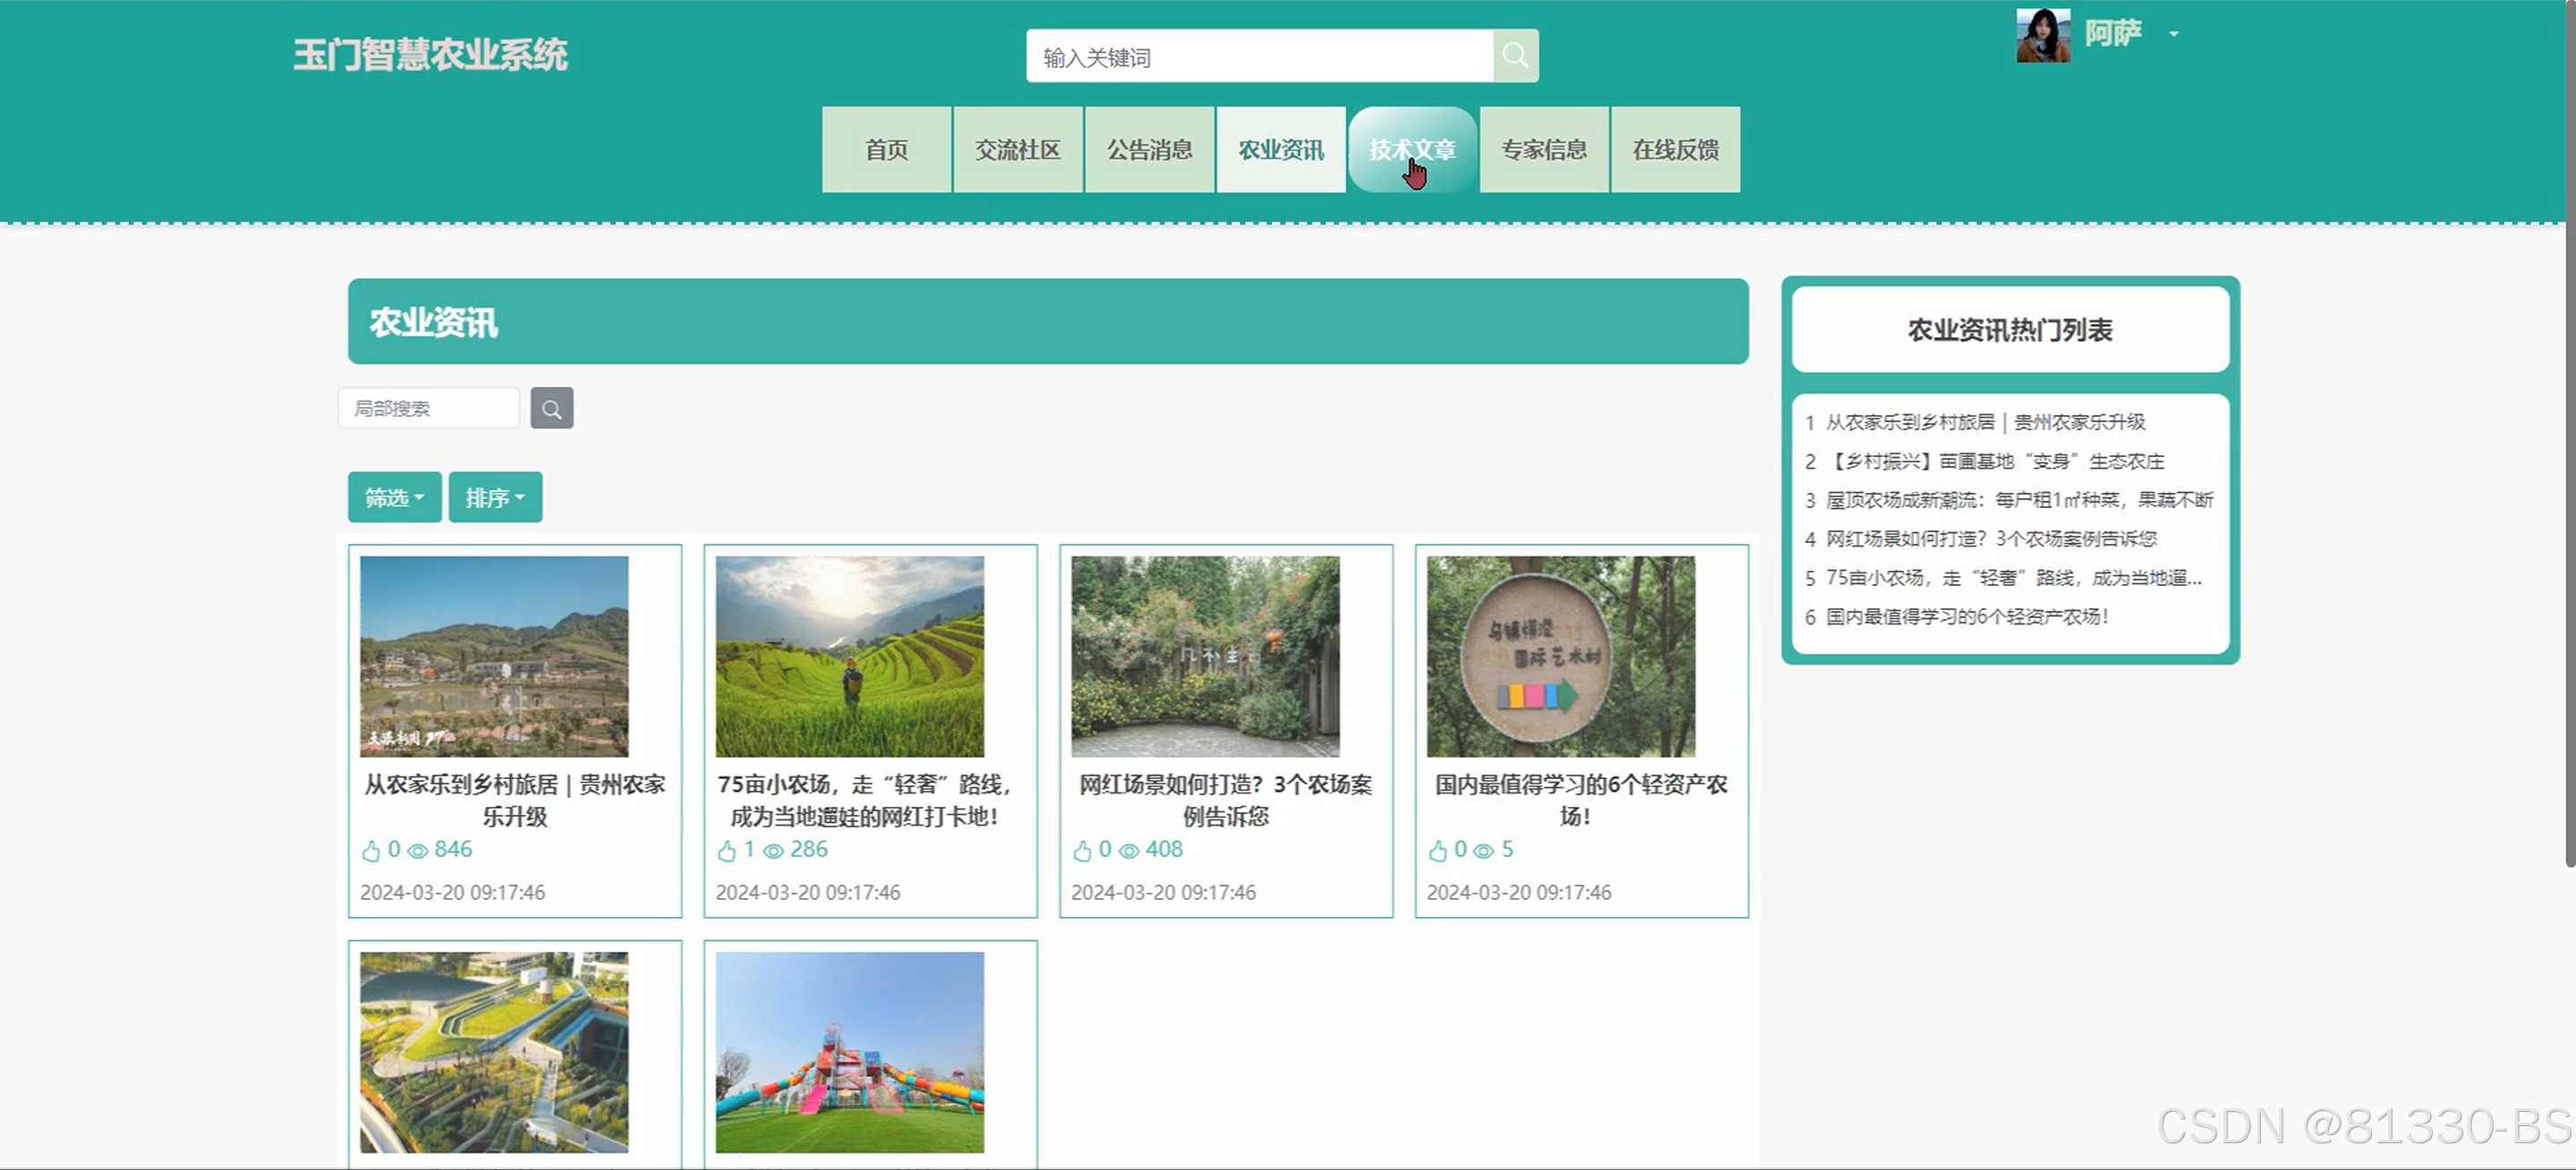Image resolution: width=2576 pixels, height=1170 pixels.
Task: Like the 从农家乐到乡村旅居 article thumbs-up icon
Action: click(x=371, y=851)
